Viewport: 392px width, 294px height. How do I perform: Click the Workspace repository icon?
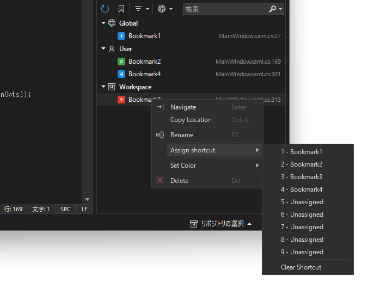(x=112, y=87)
